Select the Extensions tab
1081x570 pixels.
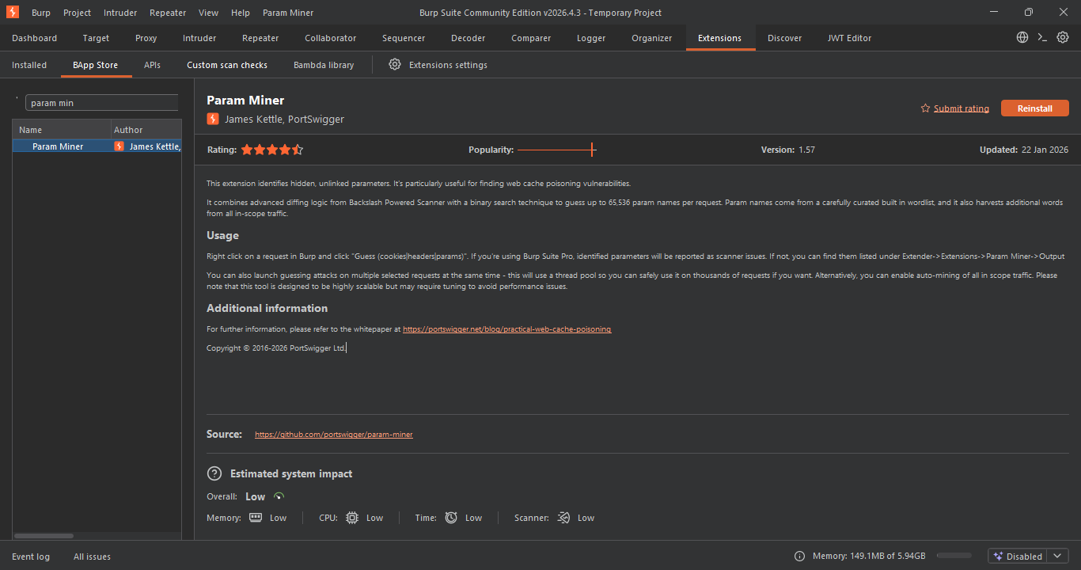point(720,38)
